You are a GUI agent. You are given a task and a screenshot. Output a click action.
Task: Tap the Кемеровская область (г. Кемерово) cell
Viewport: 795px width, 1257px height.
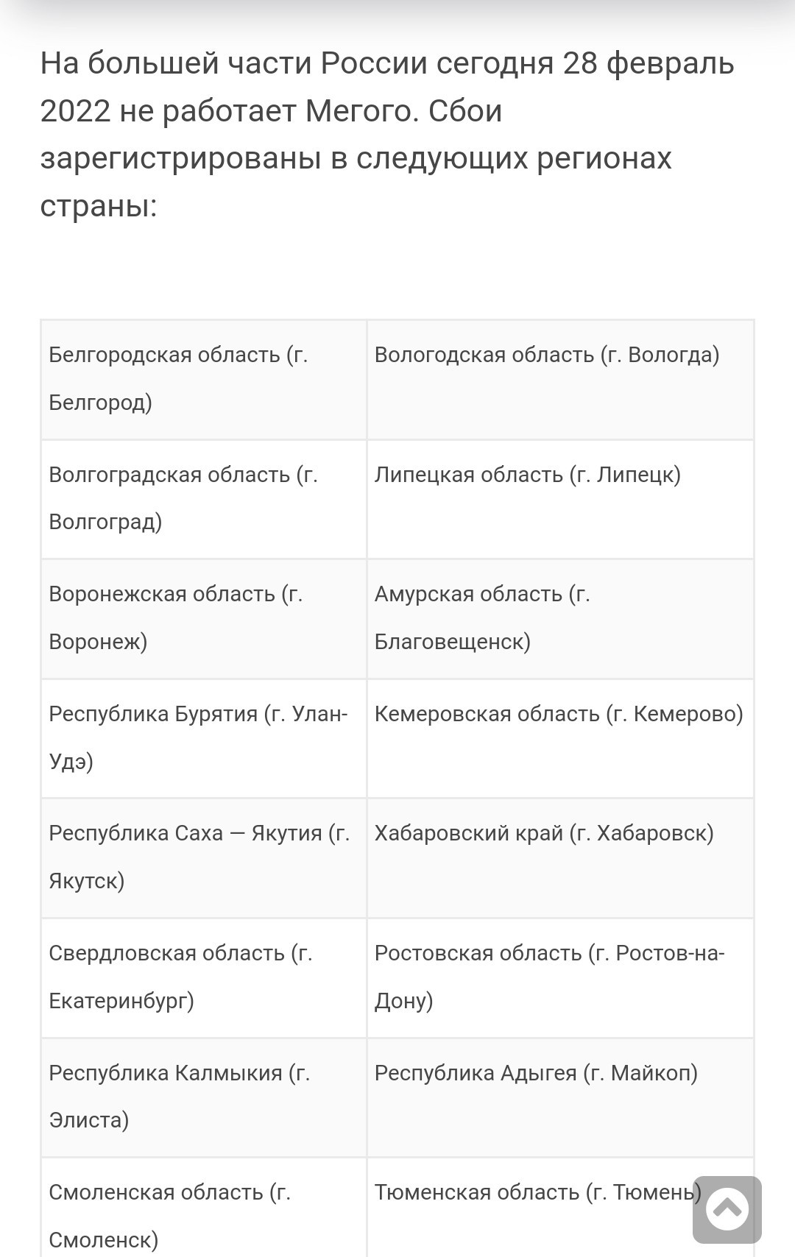click(560, 739)
